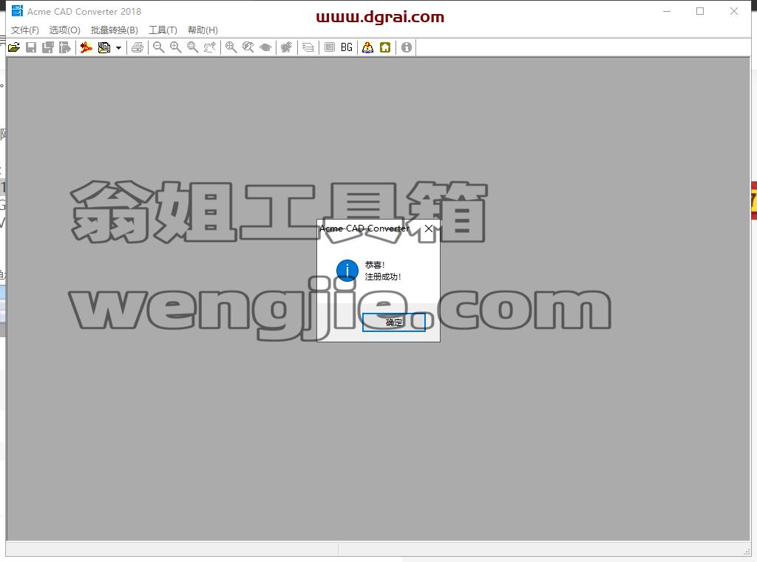
Task: Click the 确定 button in the dialog
Action: point(394,322)
